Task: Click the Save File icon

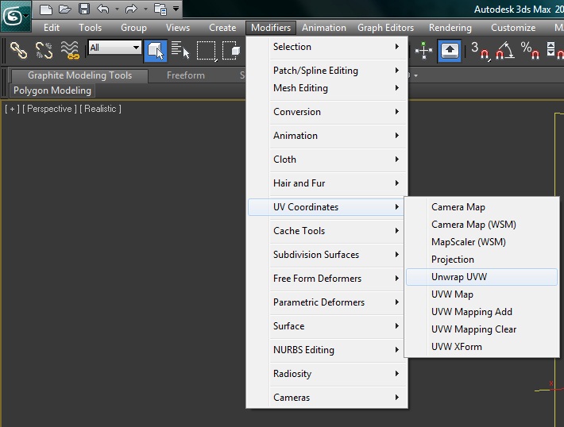Action: 84,10
